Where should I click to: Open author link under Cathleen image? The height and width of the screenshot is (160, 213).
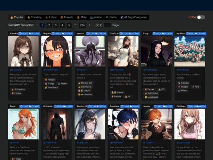pos(183,143)
